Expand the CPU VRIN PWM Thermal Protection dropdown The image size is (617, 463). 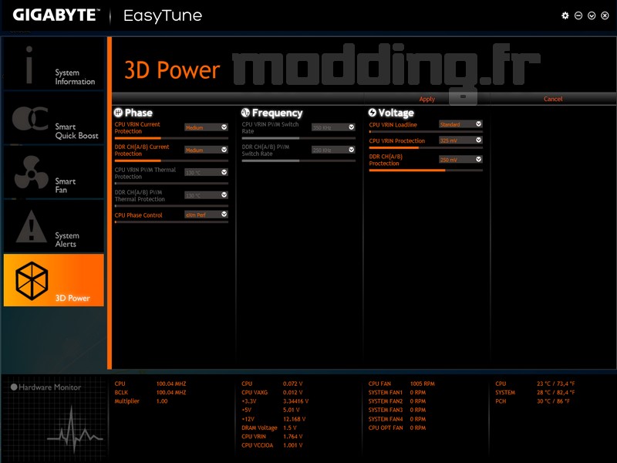click(206, 172)
